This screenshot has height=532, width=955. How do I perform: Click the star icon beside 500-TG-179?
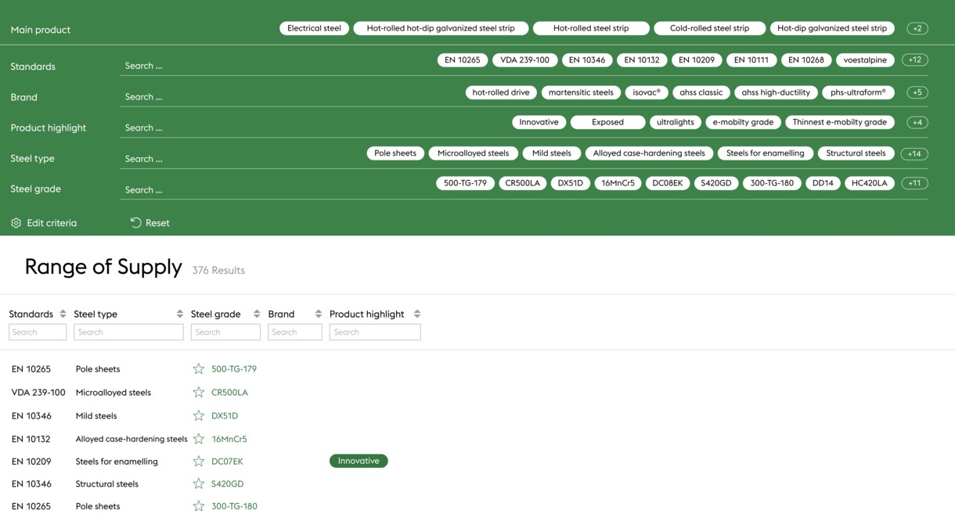[x=199, y=368]
